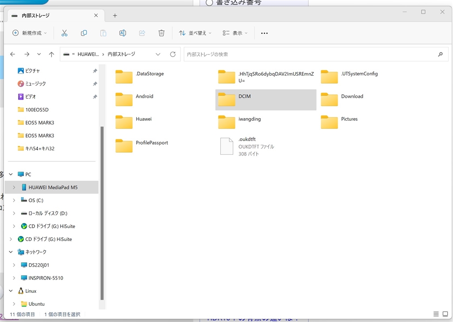Unpin ミュージック using its pin icon
Image resolution: width=453 pixels, height=322 pixels.
click(95, 84)
